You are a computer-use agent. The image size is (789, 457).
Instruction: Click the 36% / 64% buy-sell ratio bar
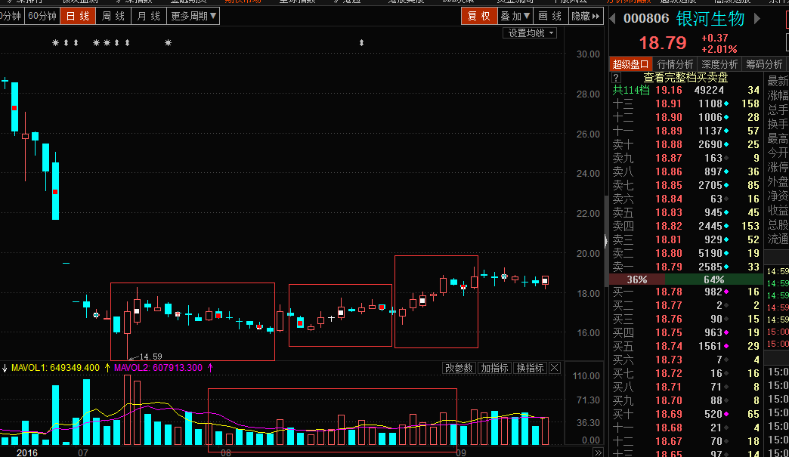(x=686, y=279)
